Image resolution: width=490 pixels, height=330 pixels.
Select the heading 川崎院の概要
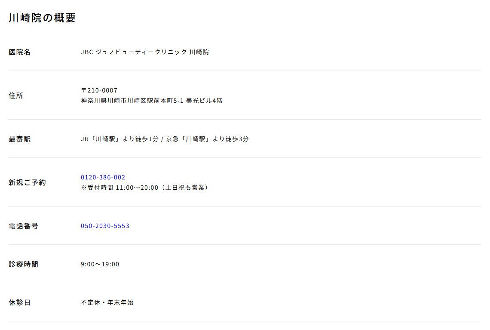coord(42,18)
